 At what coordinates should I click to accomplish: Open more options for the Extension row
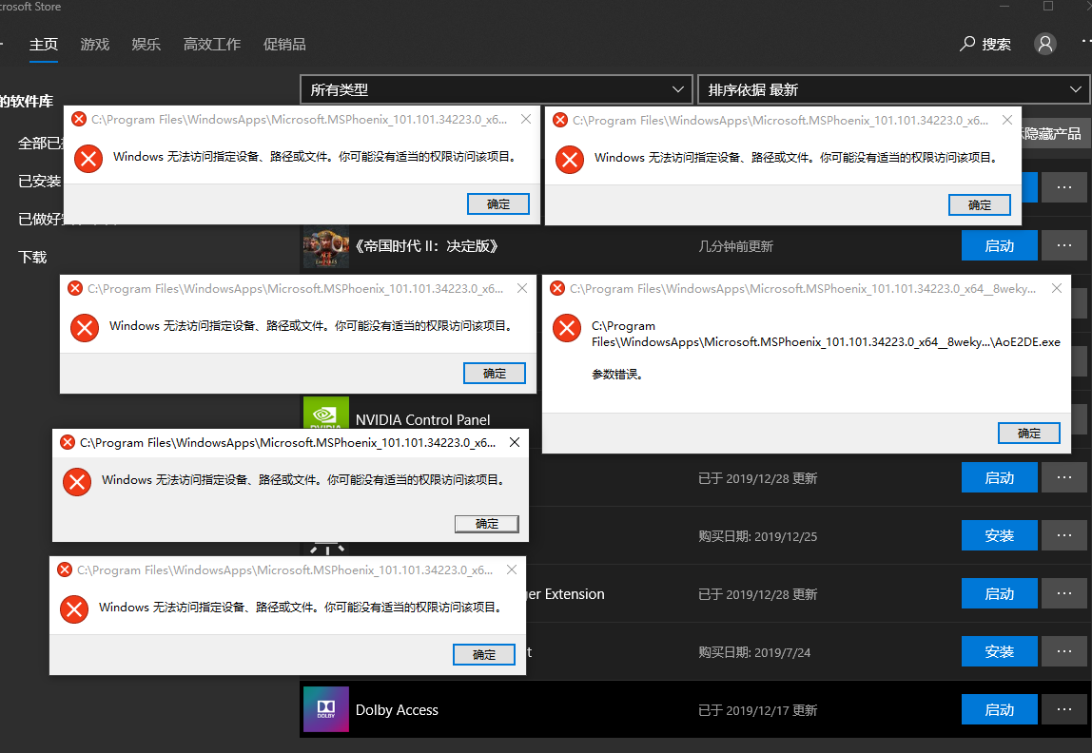1064,593
